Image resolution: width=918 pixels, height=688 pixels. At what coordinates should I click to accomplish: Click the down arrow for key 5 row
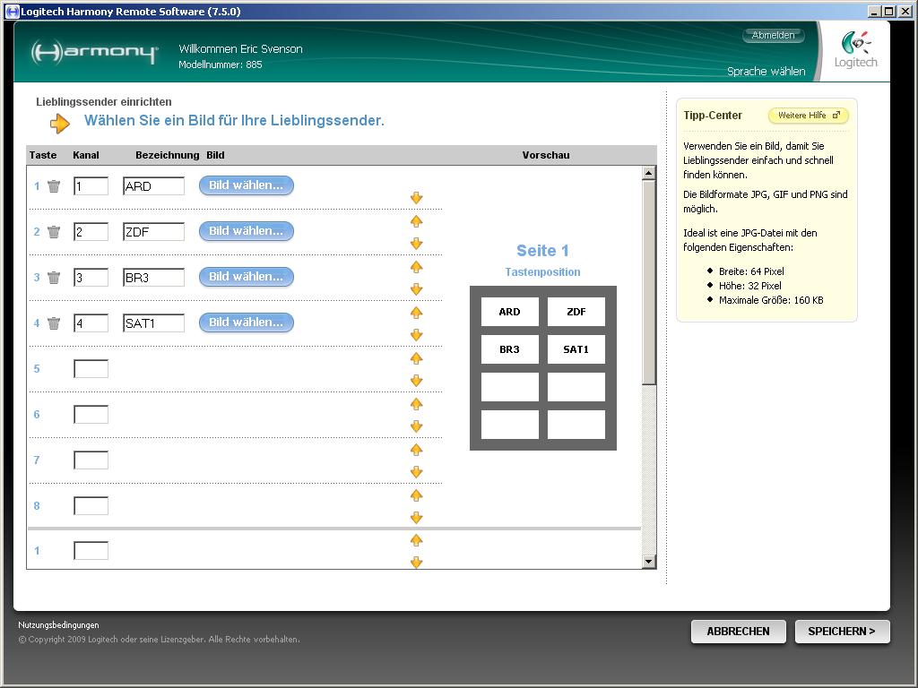[416, 380]
